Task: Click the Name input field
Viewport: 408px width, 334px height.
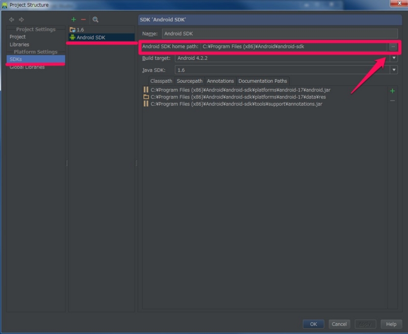Action: coord(279,34)
